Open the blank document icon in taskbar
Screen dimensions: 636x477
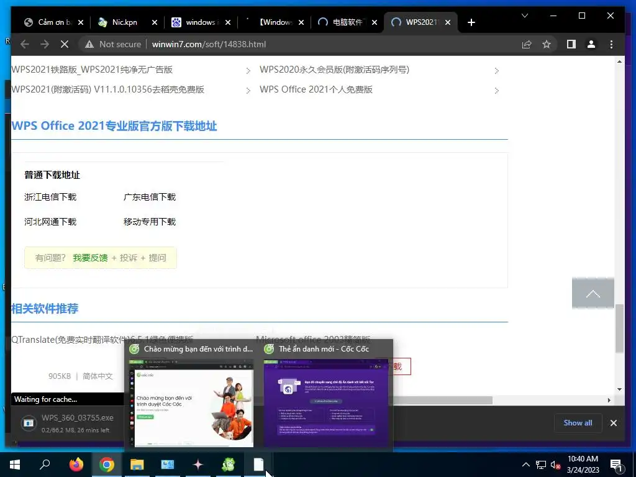click(x=259, y=465)
